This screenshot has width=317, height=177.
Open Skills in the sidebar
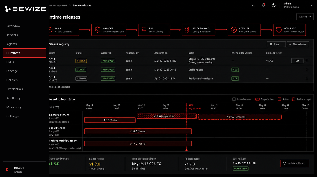pyautogui.click(x=10, y=62)
